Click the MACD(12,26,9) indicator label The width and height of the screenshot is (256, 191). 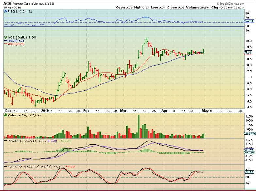click(20, 140)
